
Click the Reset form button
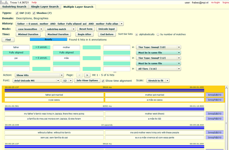86,29
